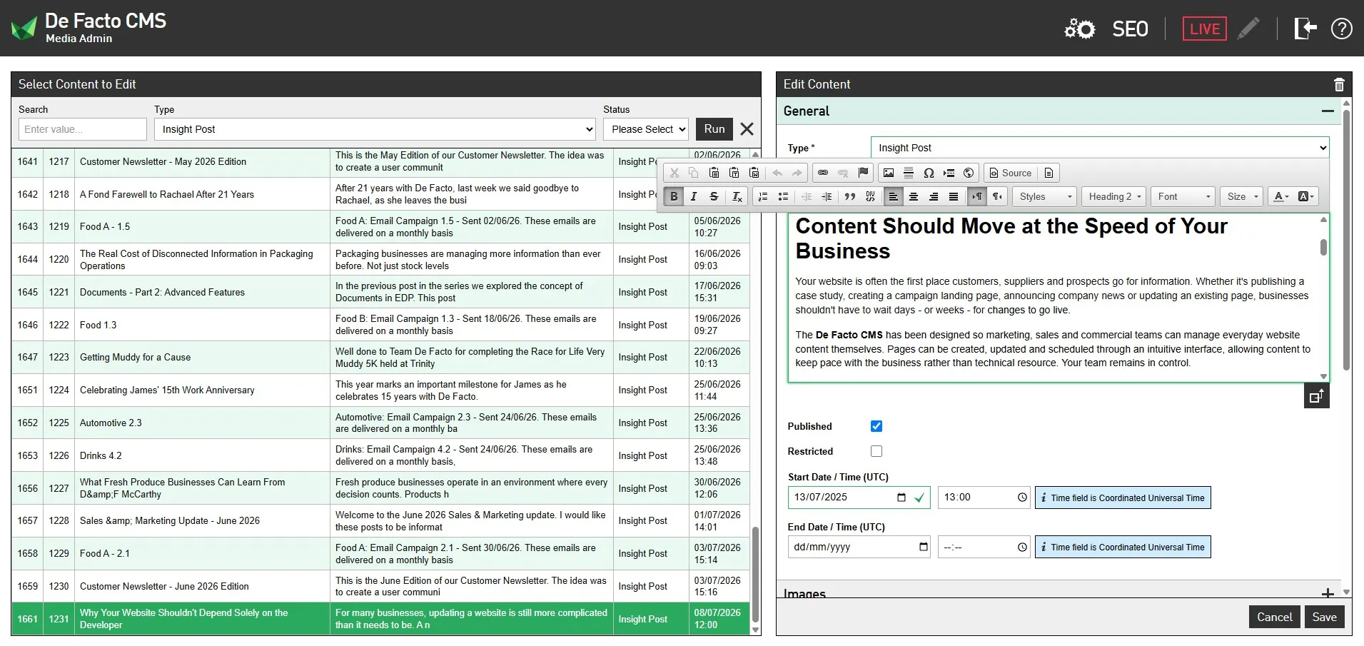Open the settings gears icon in header
The image size is (1364, 646).
pos(1079,29)
